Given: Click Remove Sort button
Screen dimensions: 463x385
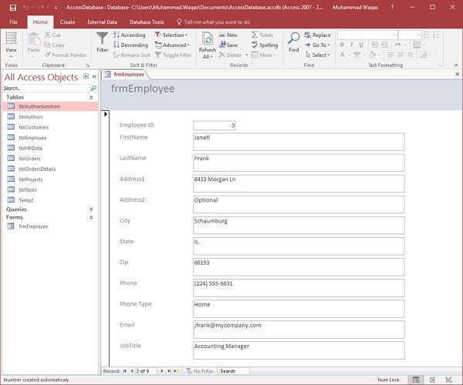Looking at the screenshot, I should (x=132, y=55).
